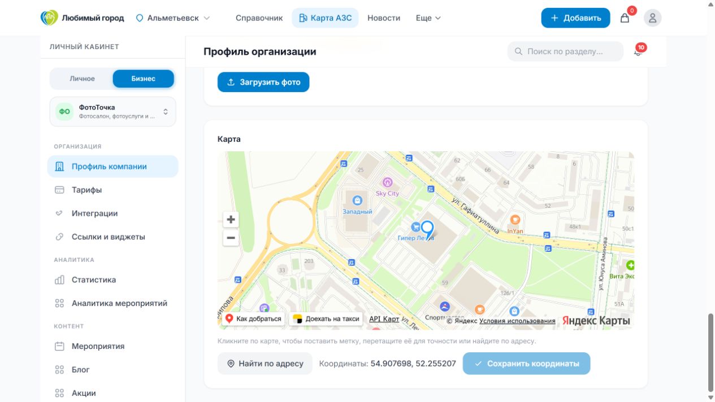Viewport: 715px width, 402px height.
Task: Open the Новости section
Action: tap(384, 18)
